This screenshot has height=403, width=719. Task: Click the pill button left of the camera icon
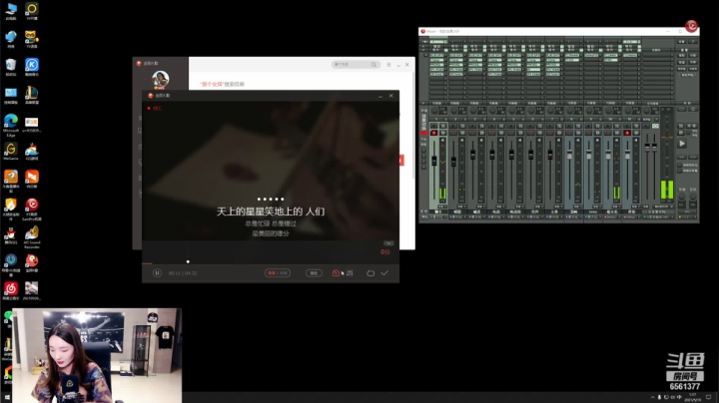[314, 273]
